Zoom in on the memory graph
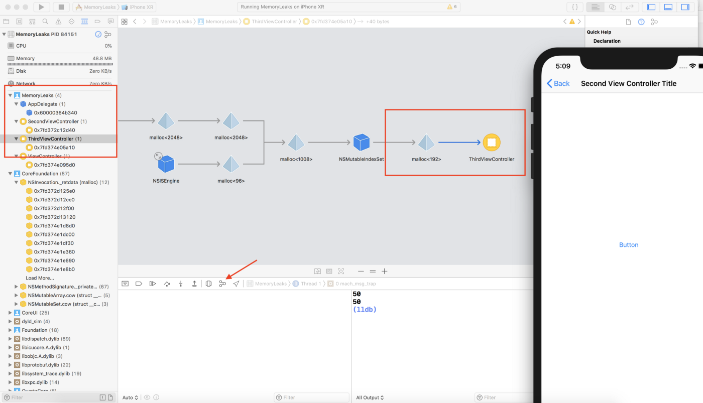Image resolution: width=703 pixels, height=403 pixels. (x=384, y=271)
